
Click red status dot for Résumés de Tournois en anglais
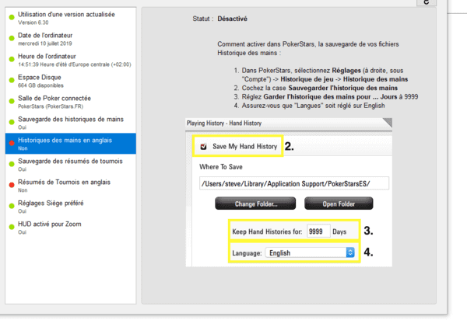pos(12,185)
